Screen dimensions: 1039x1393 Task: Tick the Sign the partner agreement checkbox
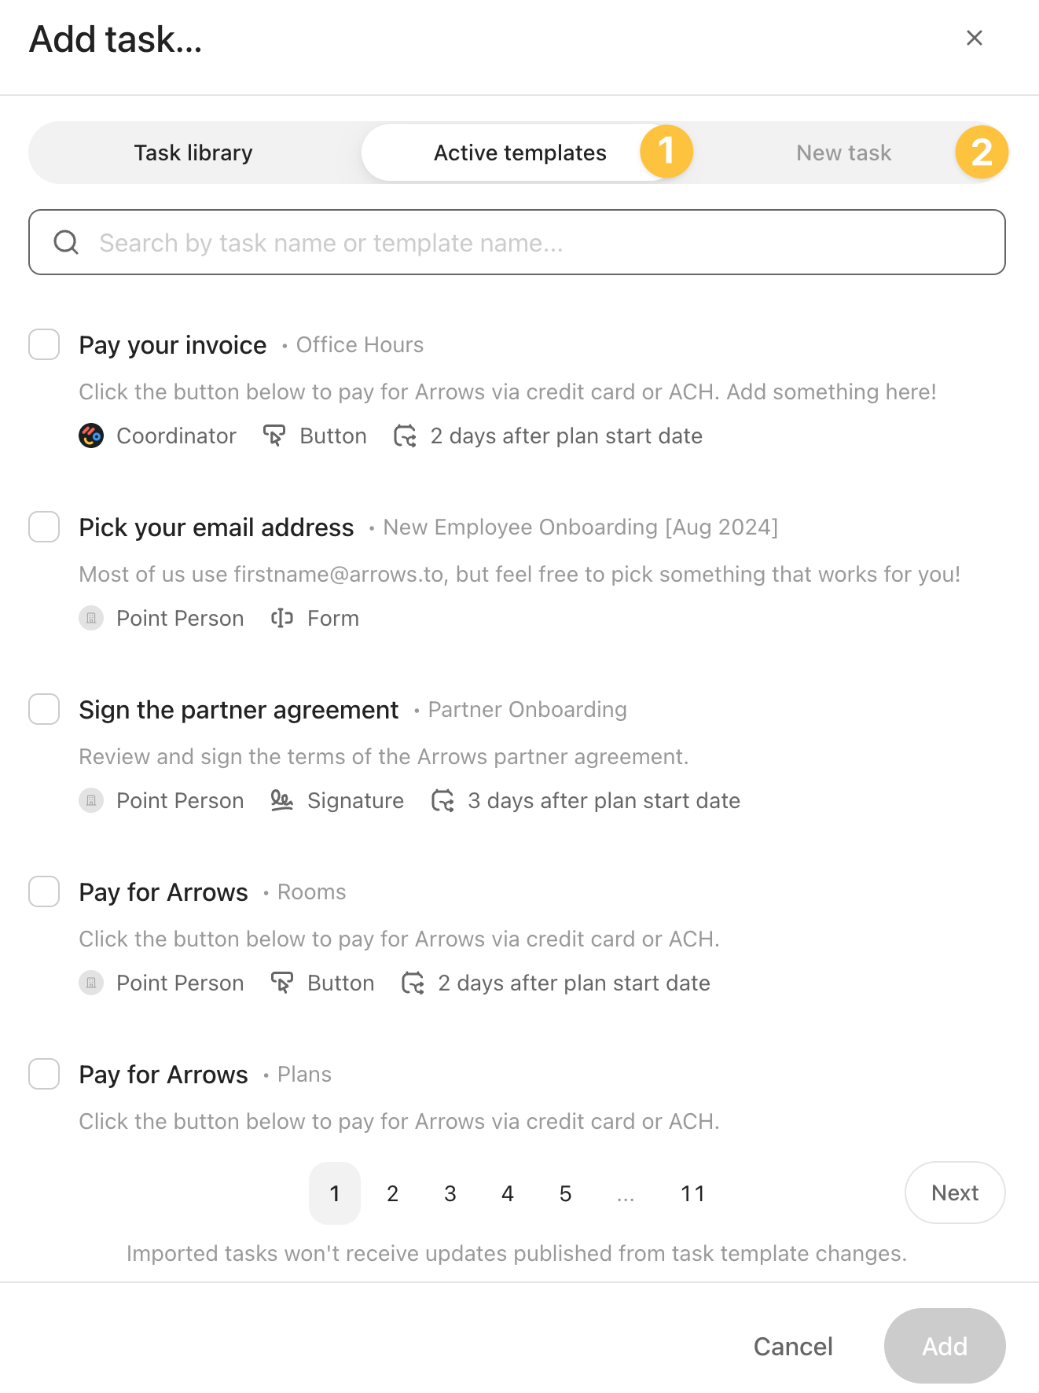(44, 709)
